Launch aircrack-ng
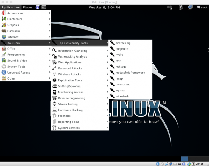The width and height of the screenshot is (209, 166). coord(131,43)
